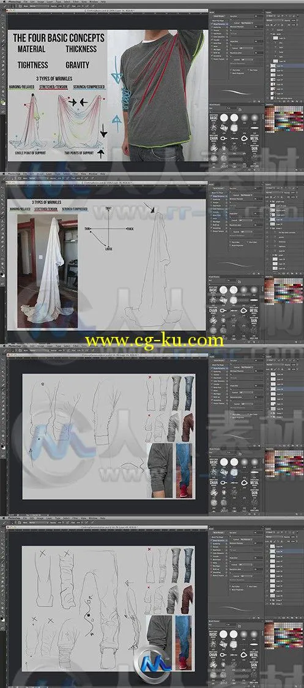The width and height of the screenshot is (304, 688).
Task: Open layer blend mode dropdown, Four Basic Concepts window
Action: tap(275, 21)
